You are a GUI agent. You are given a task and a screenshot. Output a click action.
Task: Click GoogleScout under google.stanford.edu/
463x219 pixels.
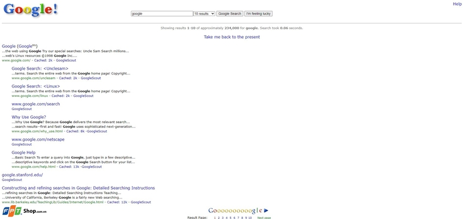pos(12,180)
